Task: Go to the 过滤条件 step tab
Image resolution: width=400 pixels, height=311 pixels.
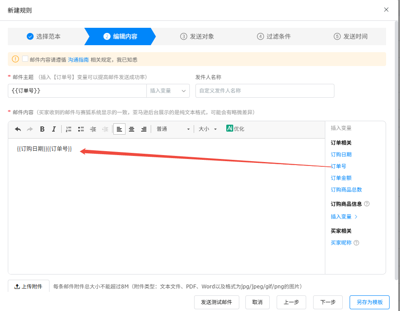Action: pos(274,36)
